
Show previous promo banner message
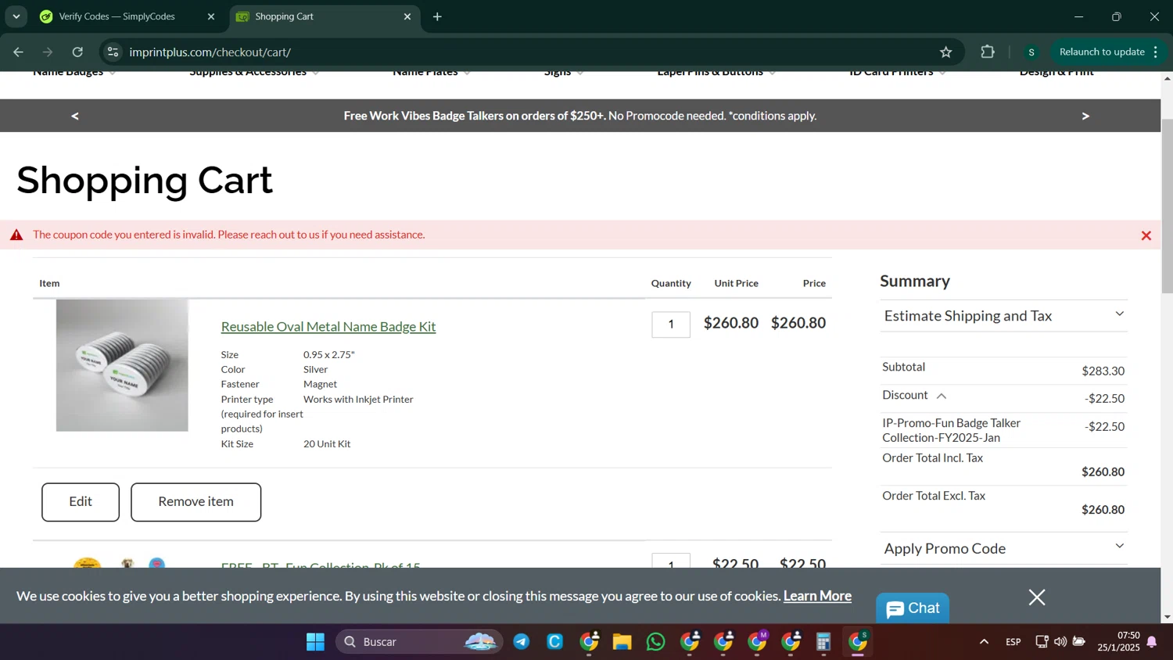pos(75,116)
